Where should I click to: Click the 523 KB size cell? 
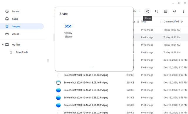point(130,90)
